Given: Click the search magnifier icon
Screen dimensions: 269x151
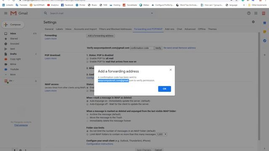Looking at the screenshot, I should point(45,13).
